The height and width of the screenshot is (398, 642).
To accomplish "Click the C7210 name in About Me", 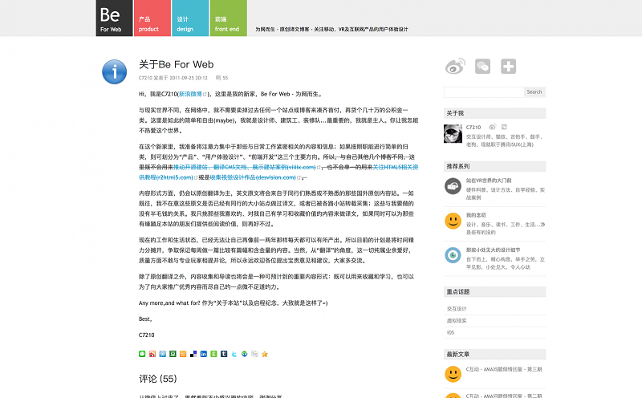I will click(x=473, y=128).
